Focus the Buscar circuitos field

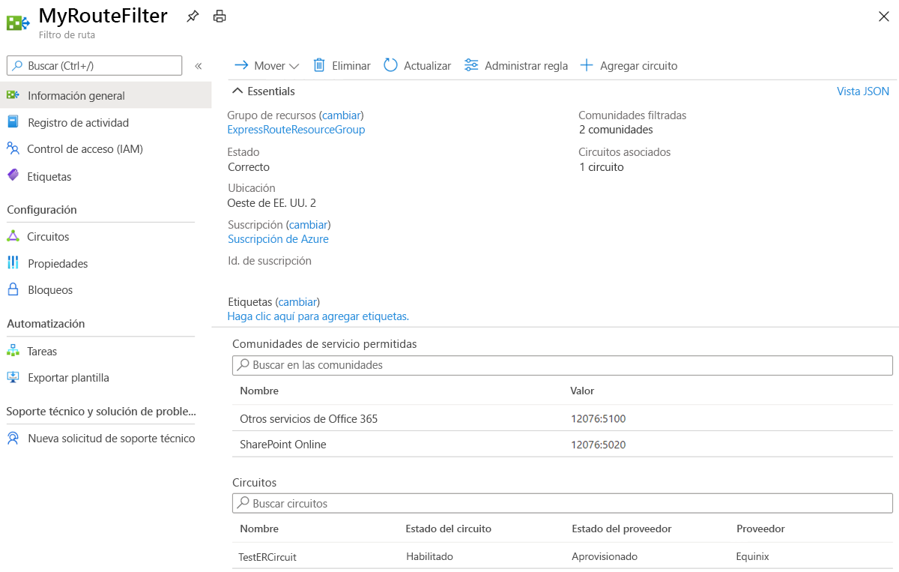[x=563, y=503]
